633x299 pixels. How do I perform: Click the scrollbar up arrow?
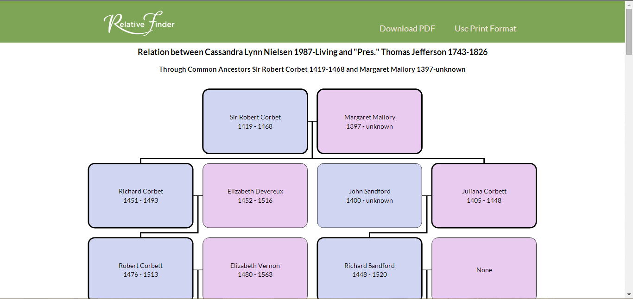(x=629, y=4)
